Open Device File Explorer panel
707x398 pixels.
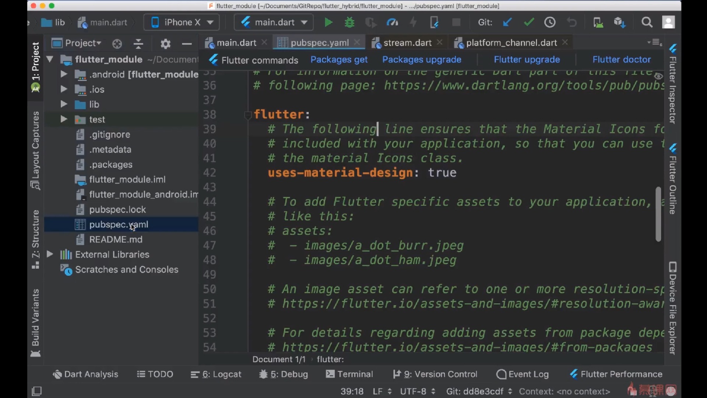[x=673, y=308]
